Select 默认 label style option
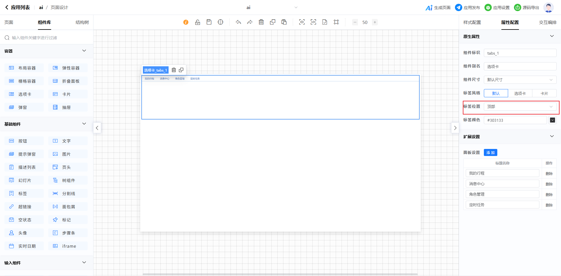The height and width of the screenshot is (276, 561). pos(496,93)
